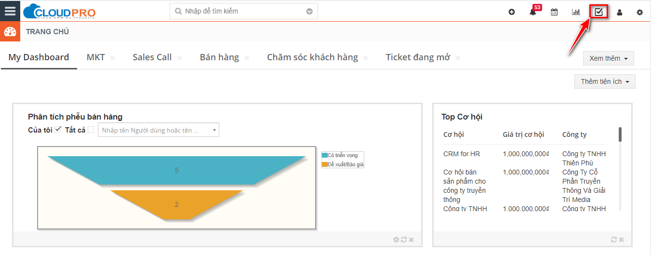Open the Thêm tiện ích dropdown

605,81
